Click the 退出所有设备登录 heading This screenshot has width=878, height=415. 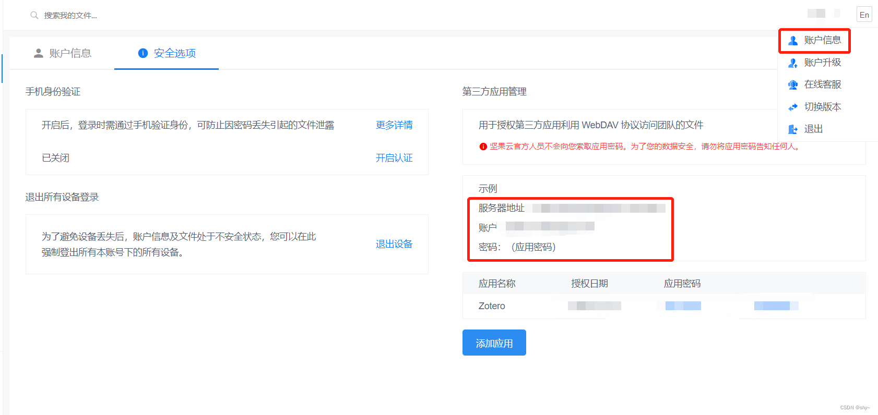coord(62,197)
